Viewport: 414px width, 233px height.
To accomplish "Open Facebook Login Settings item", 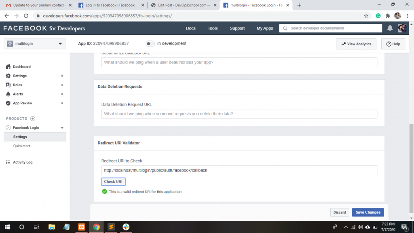I will 35,137.
